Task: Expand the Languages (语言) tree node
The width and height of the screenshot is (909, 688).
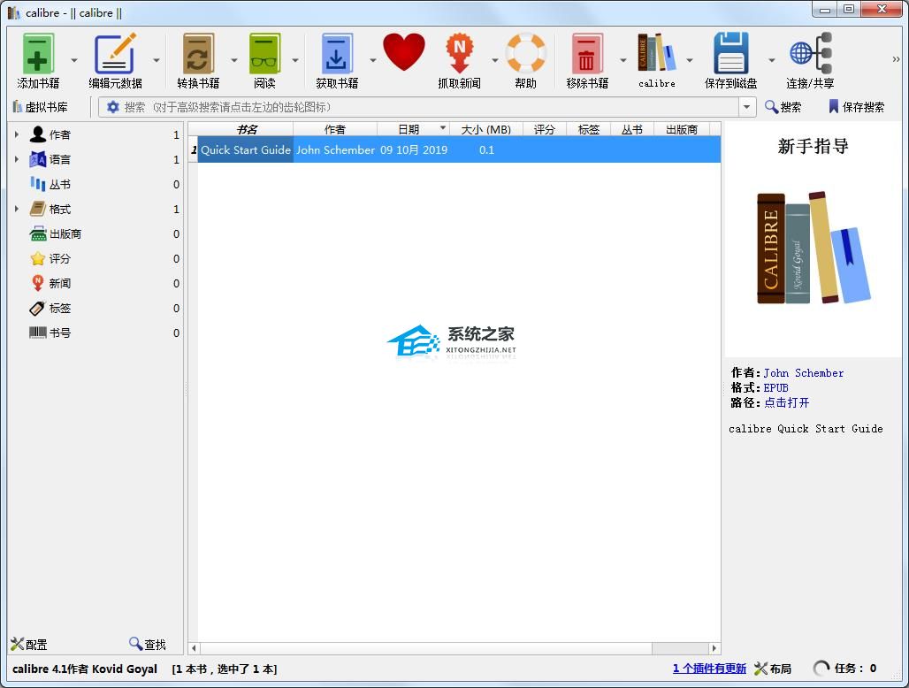Action: [16, 159]
